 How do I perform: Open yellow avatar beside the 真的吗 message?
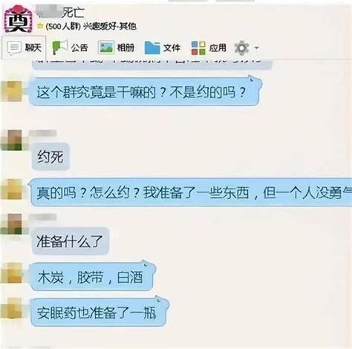click(12, 189)
